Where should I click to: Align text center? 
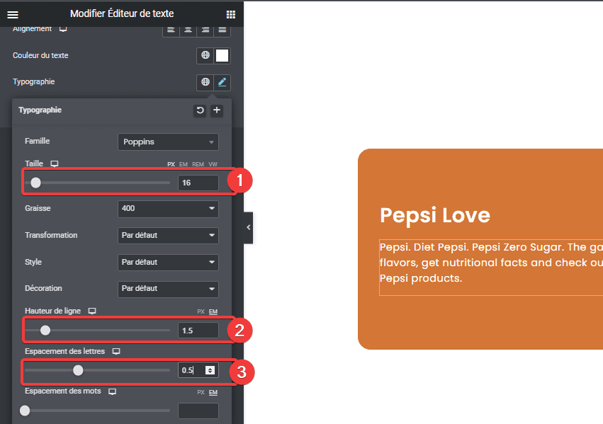pos(188,30)
